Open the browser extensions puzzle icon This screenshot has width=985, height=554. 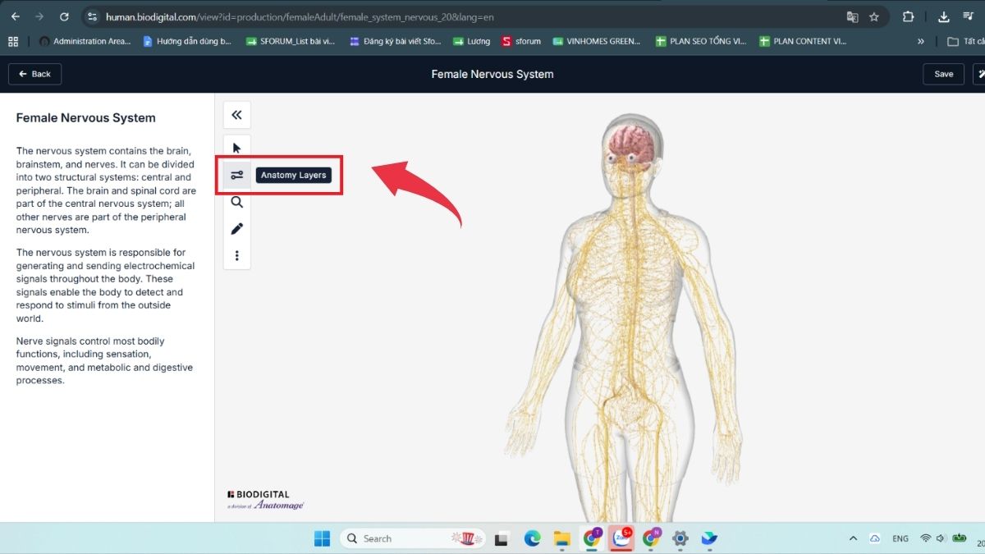point(908,16)
